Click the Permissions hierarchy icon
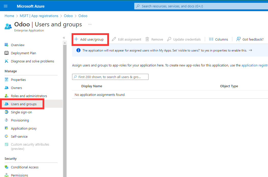Viewport: 268px width, 177px height. click(6, 175)
